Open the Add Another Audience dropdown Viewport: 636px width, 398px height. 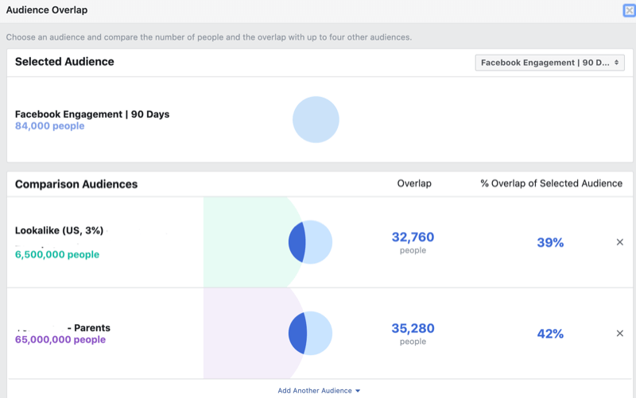pos(319,391)
